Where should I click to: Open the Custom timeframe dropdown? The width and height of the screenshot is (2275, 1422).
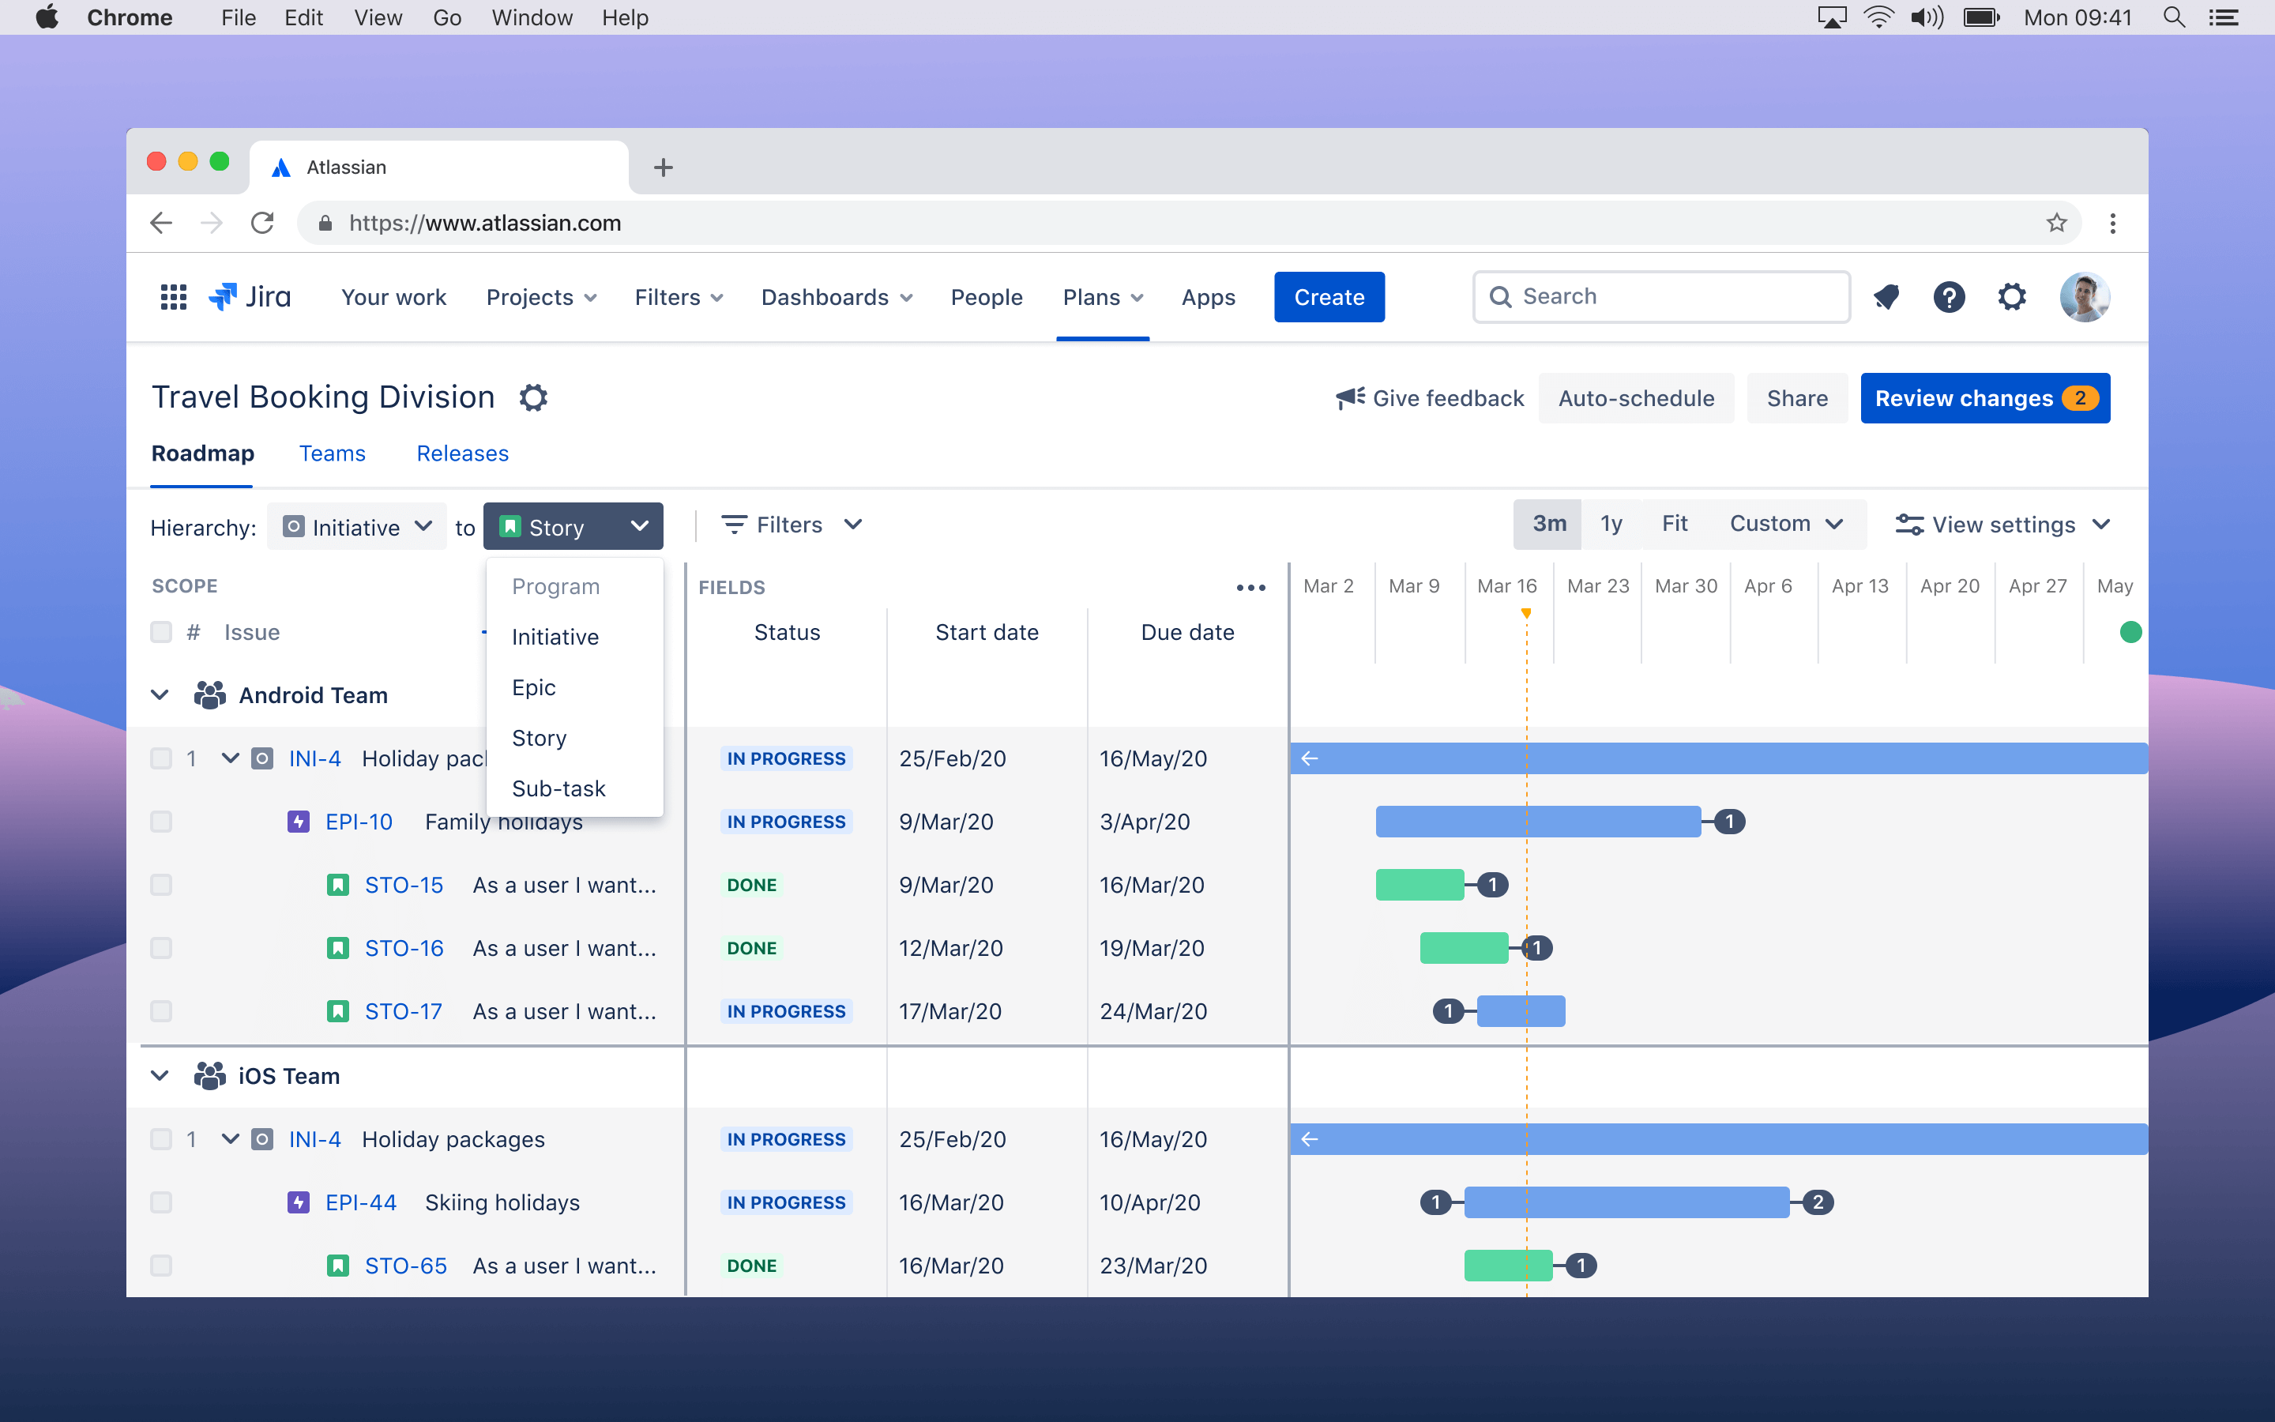tap(1786, 523)
